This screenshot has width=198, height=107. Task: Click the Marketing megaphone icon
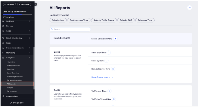[x=3, y=53]
